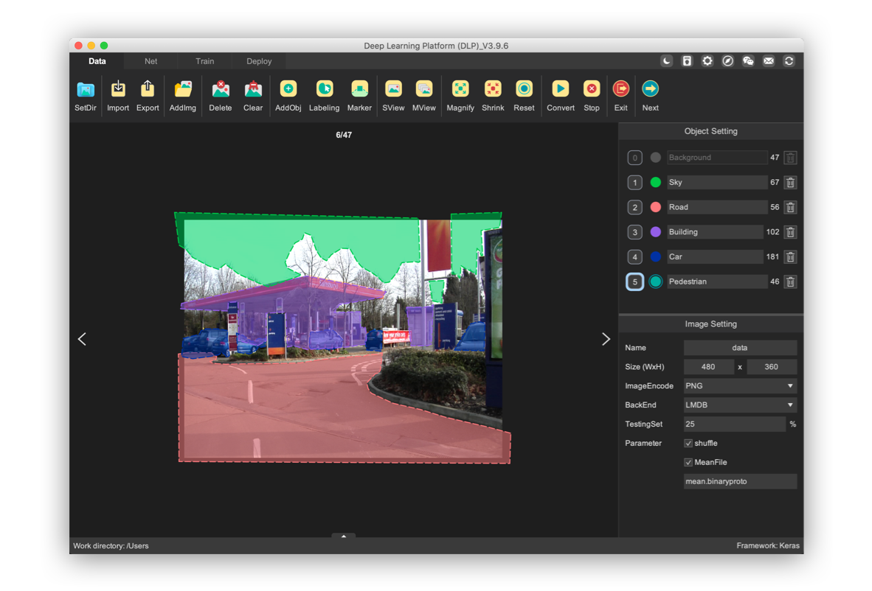Click the MView toolbar icon
872x591 pixels.
pos(424,90)
